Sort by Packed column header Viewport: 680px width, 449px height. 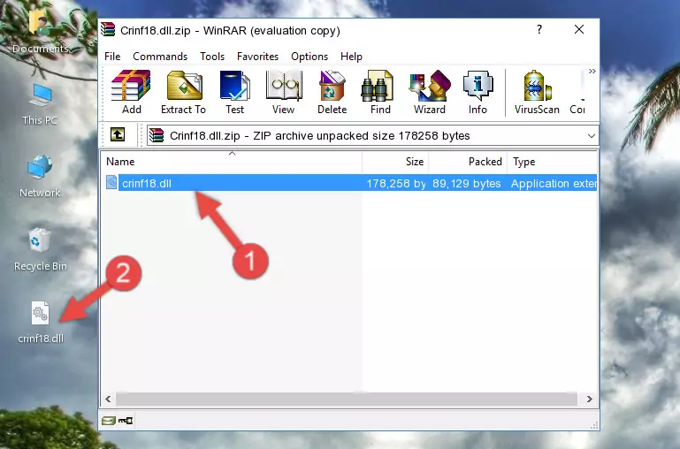tap(468, 162)
